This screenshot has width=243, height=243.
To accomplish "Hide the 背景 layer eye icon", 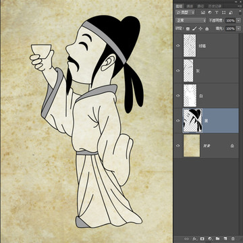I will [x=178, y=146].
